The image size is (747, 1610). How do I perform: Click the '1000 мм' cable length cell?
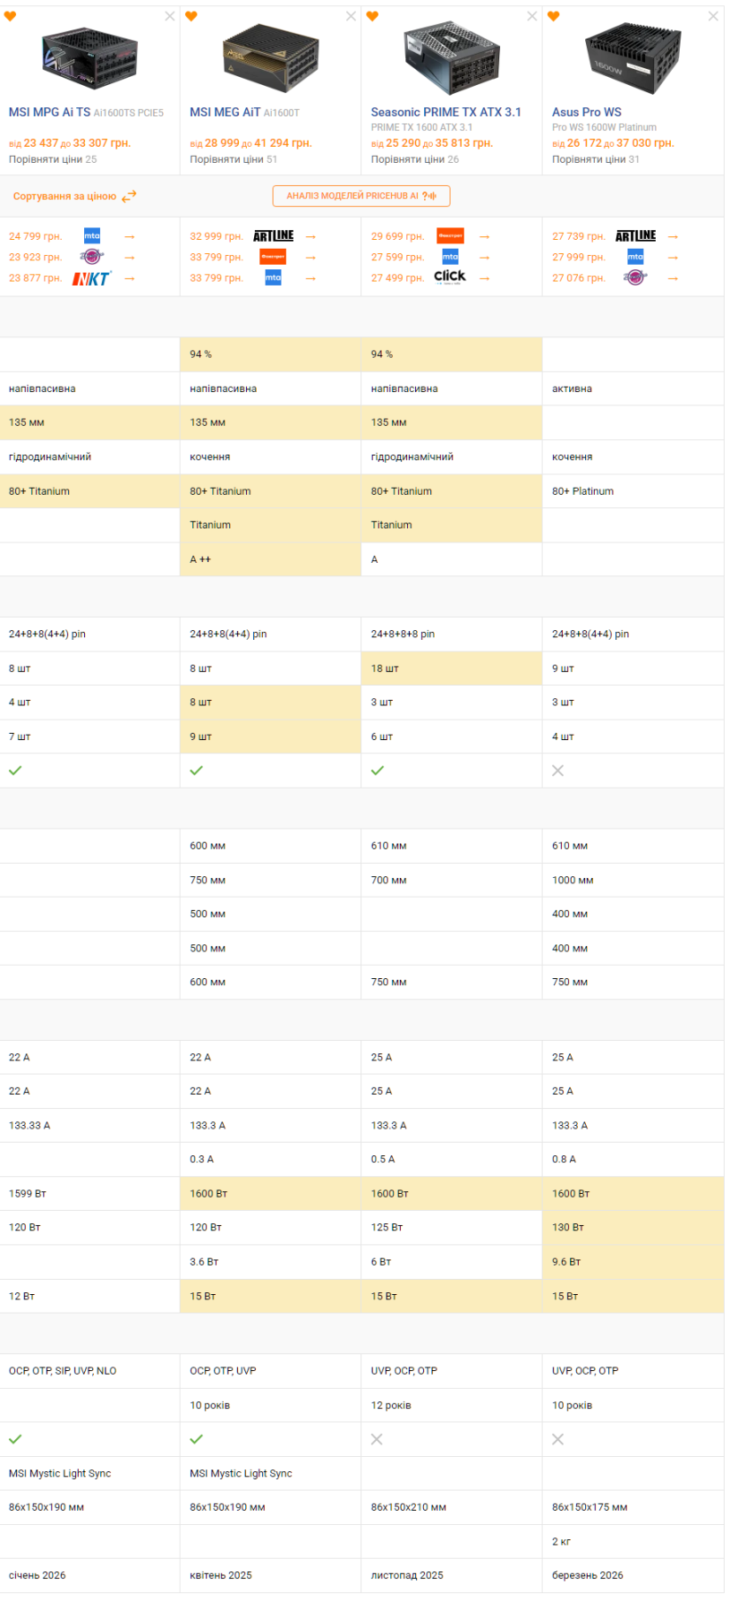pyautogui.click(x=633, y=881)
